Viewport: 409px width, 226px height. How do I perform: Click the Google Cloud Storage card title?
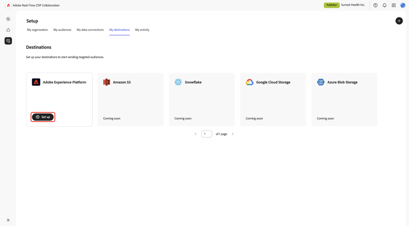pos(273,83)
